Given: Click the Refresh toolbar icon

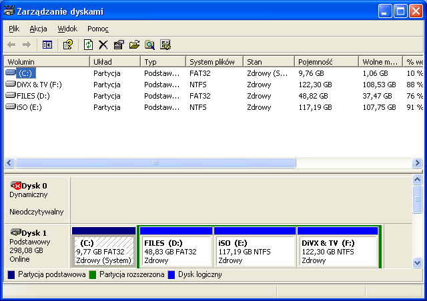Looking at the screenshot, I should [x=88, y=45].
